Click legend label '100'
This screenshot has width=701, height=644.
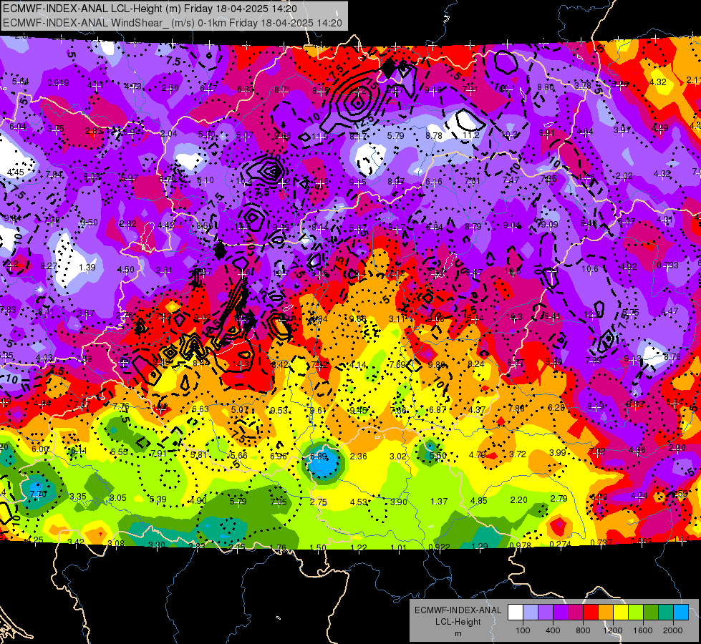click(523, 630)
